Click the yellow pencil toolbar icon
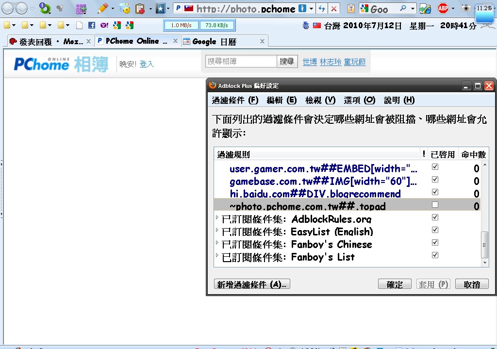Image resolution: width=497 pixels, height=349 pixels. [x=103, y=9]
